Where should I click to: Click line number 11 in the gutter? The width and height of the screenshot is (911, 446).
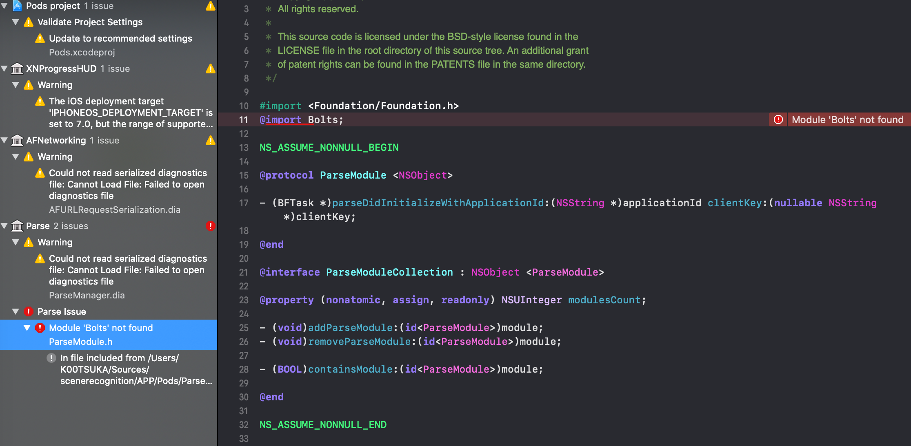coord(244,120)
